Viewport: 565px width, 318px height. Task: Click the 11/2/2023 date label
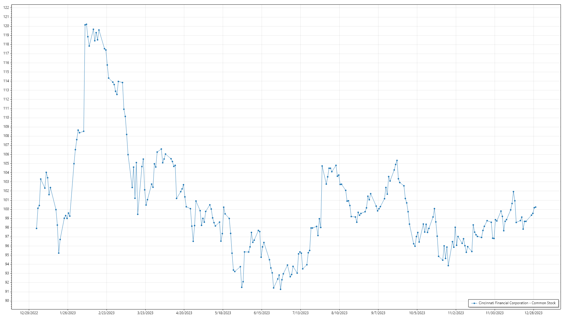[x=456, y=313]
